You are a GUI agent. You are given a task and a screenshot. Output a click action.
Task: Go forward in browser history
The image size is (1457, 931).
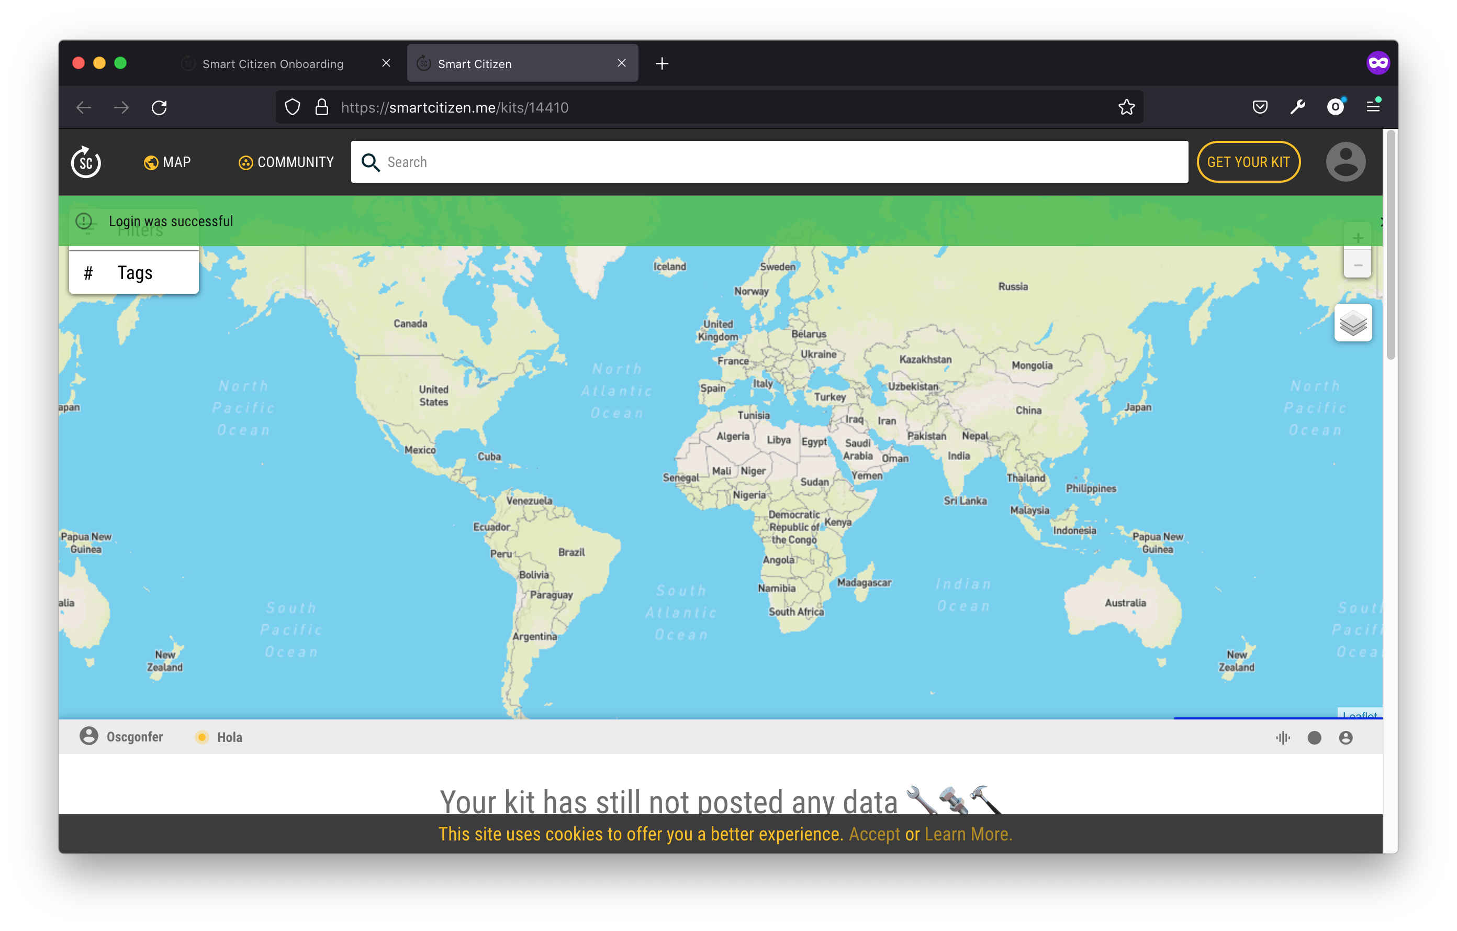[121, 107]
